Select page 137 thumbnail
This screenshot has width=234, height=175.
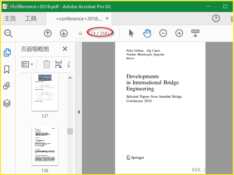coord(45,93)
